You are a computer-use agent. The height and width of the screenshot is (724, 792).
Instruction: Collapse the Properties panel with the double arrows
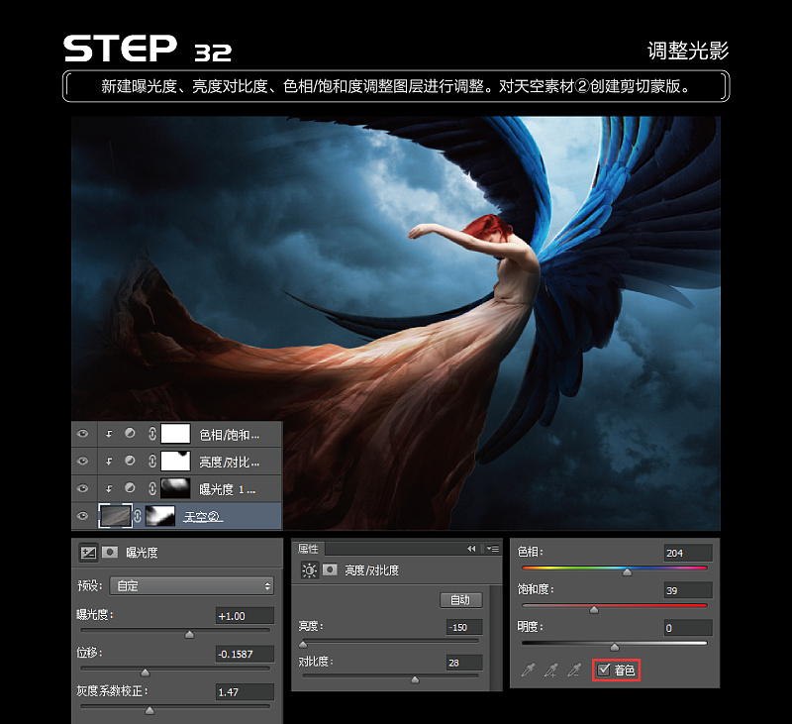click(x=472, y=548)
